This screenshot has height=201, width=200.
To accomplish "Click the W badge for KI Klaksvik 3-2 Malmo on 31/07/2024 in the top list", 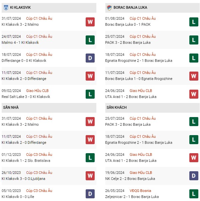I will click(90, 22).
